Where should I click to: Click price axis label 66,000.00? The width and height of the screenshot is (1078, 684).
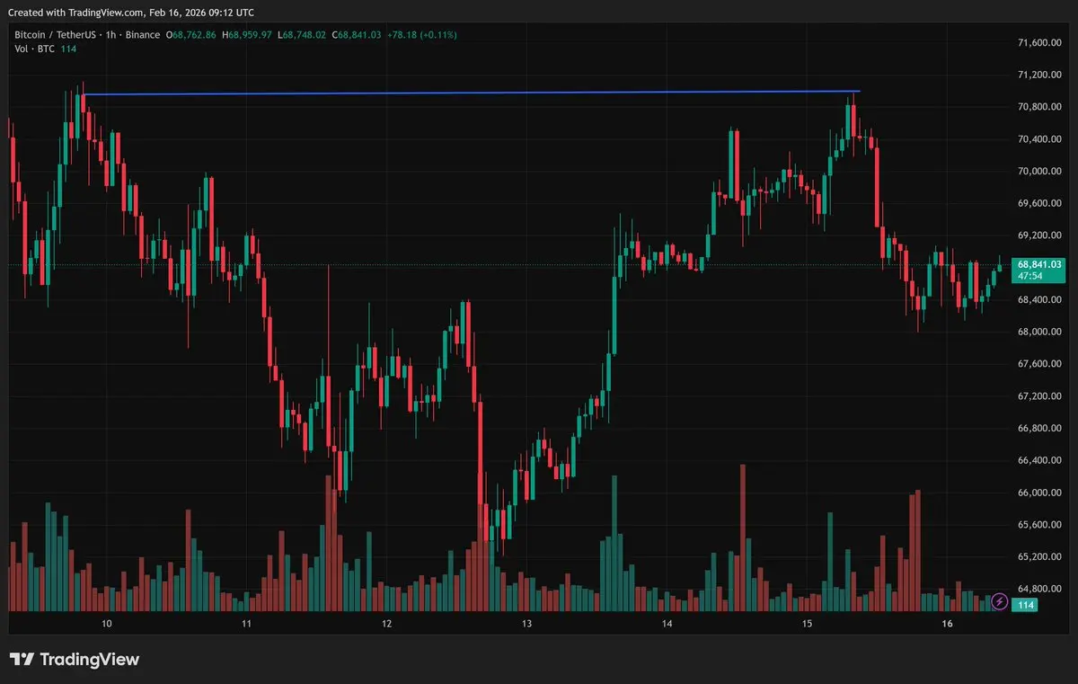[1040, 493]
